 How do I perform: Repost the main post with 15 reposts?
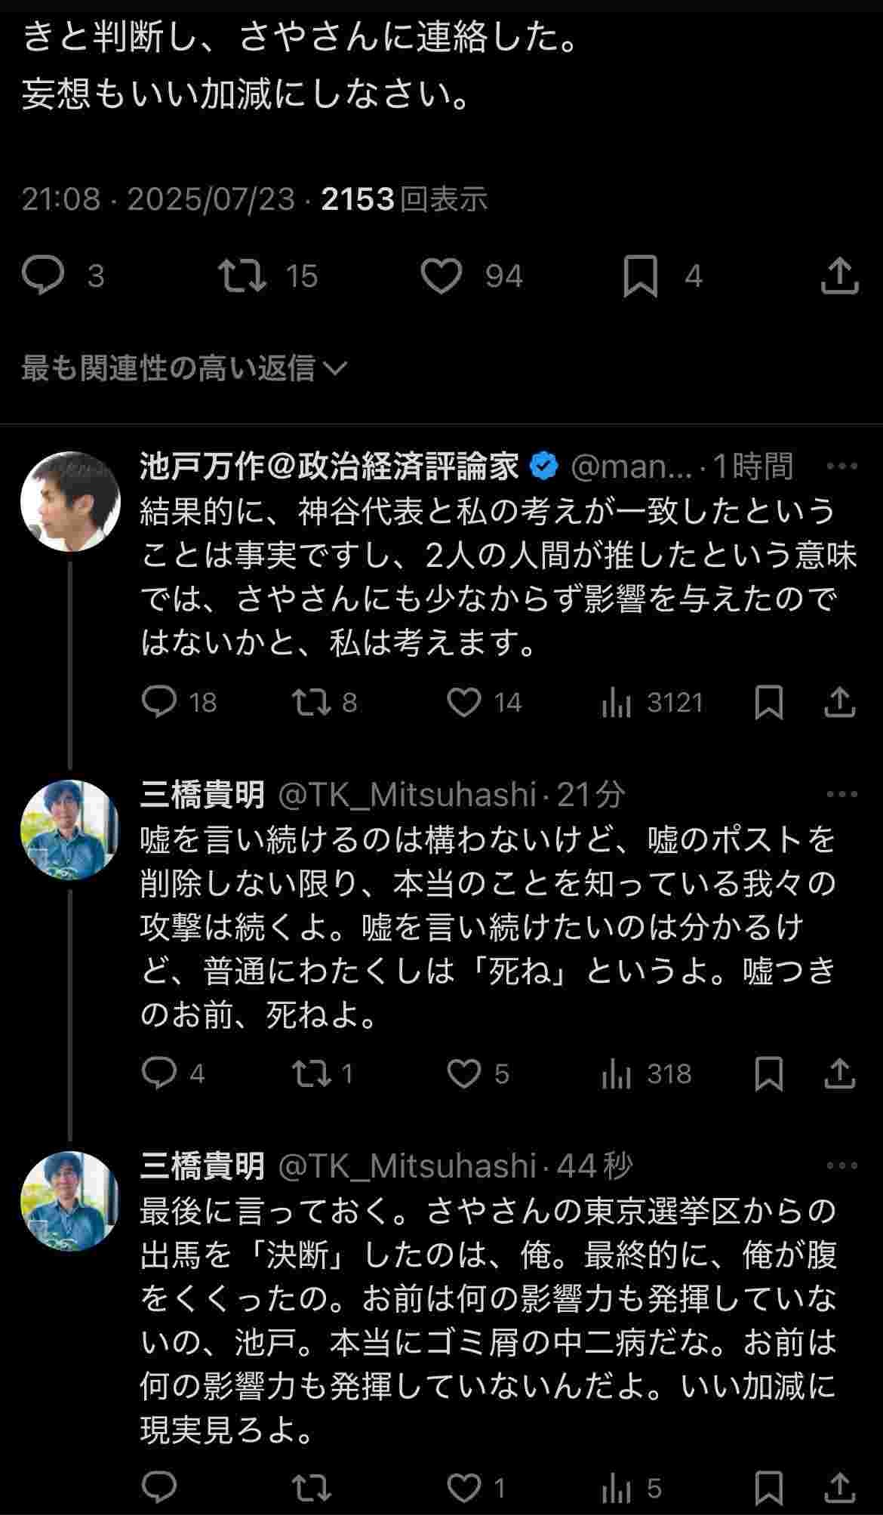click(242, 276)
